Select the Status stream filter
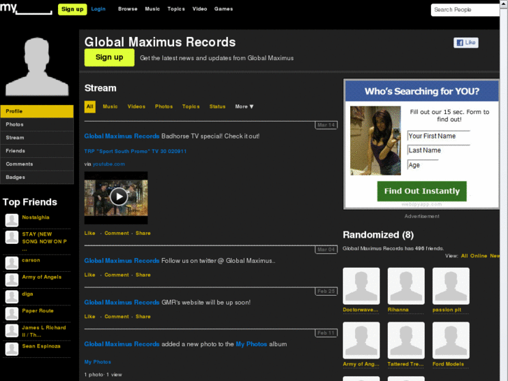 coord(217,106)
